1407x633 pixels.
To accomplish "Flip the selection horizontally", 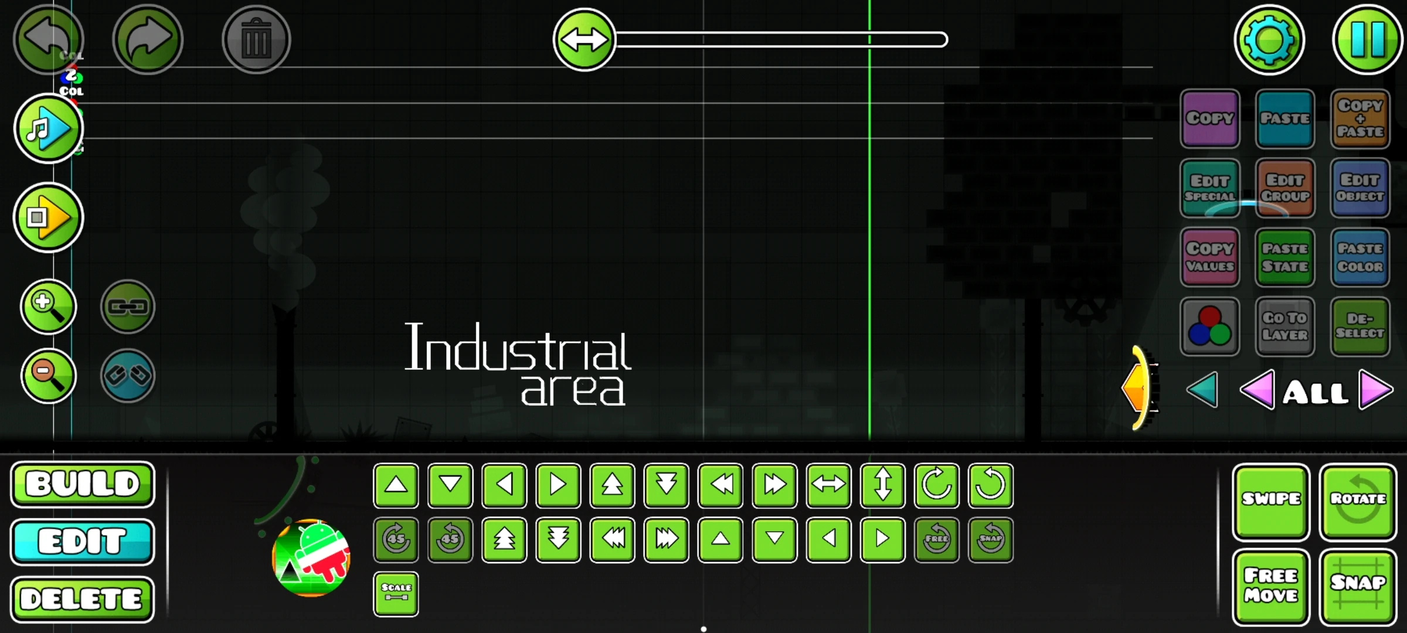I will click(x=828, y=485).
